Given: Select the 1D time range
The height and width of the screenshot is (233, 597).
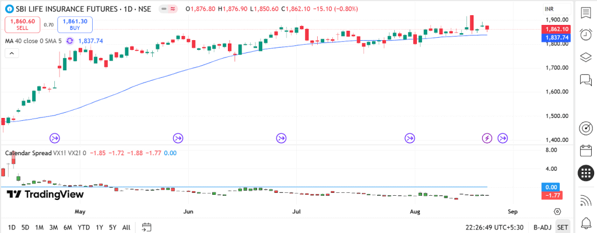Looking at the screenshot, I should click(12, 227).
